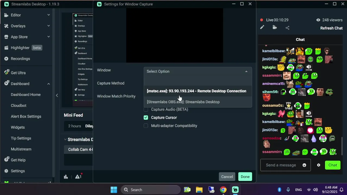Click the Mini Feed heading
Viewport: 347px width, 195px height.
pos(73,115)
